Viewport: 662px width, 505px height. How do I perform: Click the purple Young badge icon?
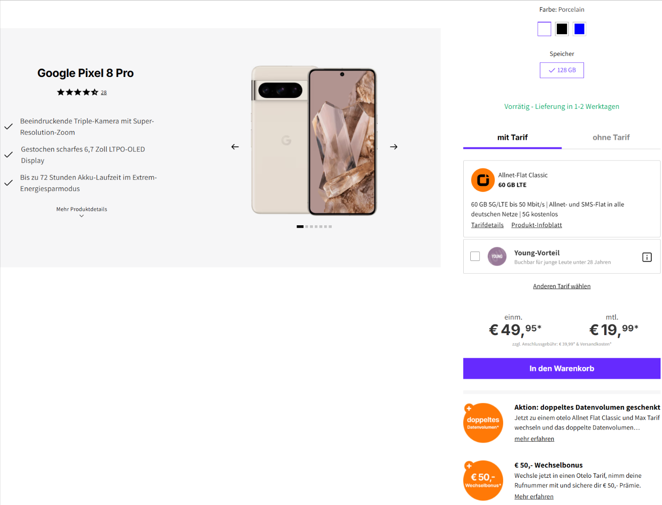tap(497, 257)
